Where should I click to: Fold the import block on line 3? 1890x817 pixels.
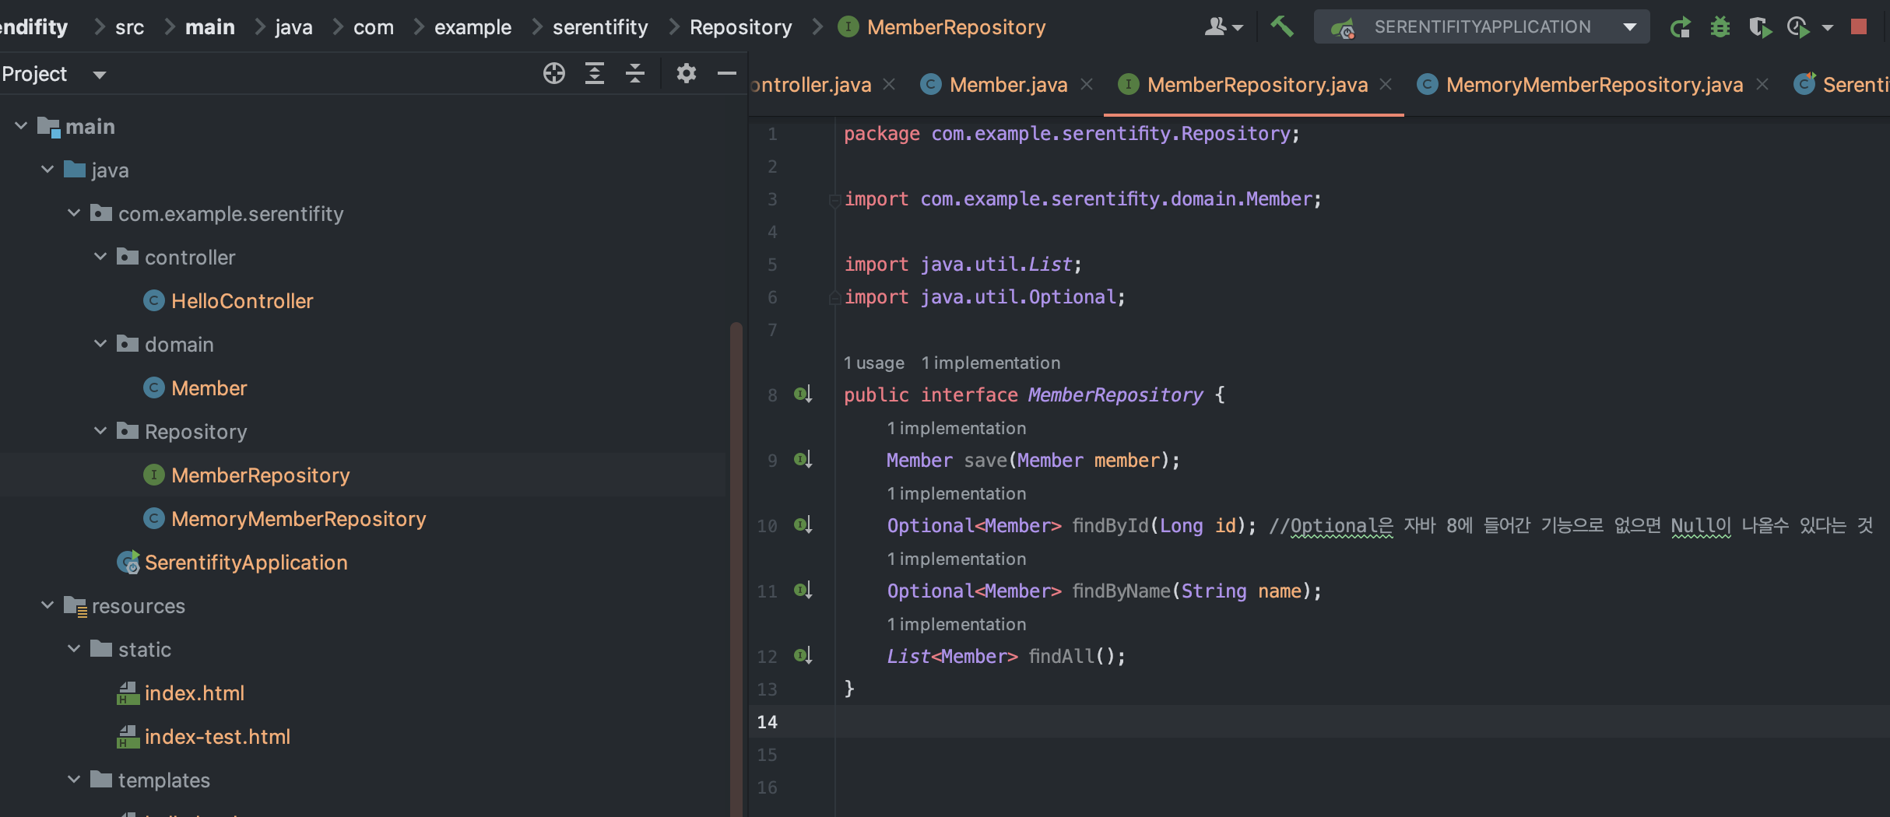(834, 200)
